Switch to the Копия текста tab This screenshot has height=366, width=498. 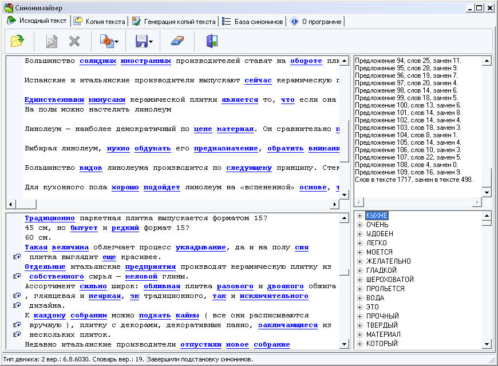(100, 22)
